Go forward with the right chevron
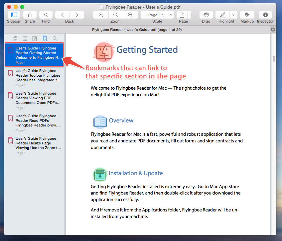 pyautogui.click(x=77, y=15)
